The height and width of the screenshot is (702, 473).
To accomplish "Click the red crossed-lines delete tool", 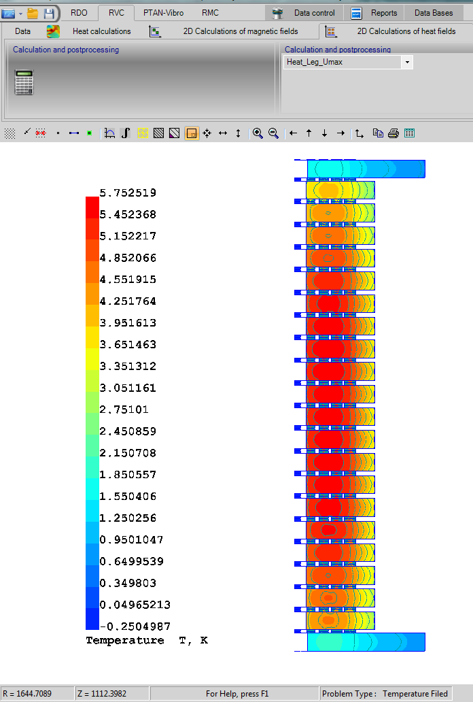I will point(41,133).
